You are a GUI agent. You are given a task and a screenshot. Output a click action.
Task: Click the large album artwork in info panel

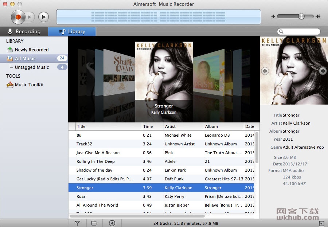[x=294, y=71]
